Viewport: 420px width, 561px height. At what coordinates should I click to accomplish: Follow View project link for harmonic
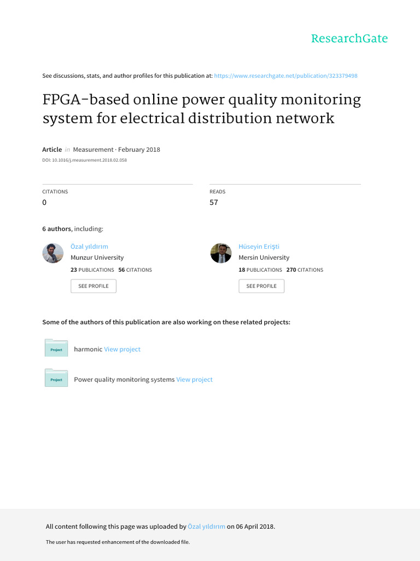tap(122, 349)
